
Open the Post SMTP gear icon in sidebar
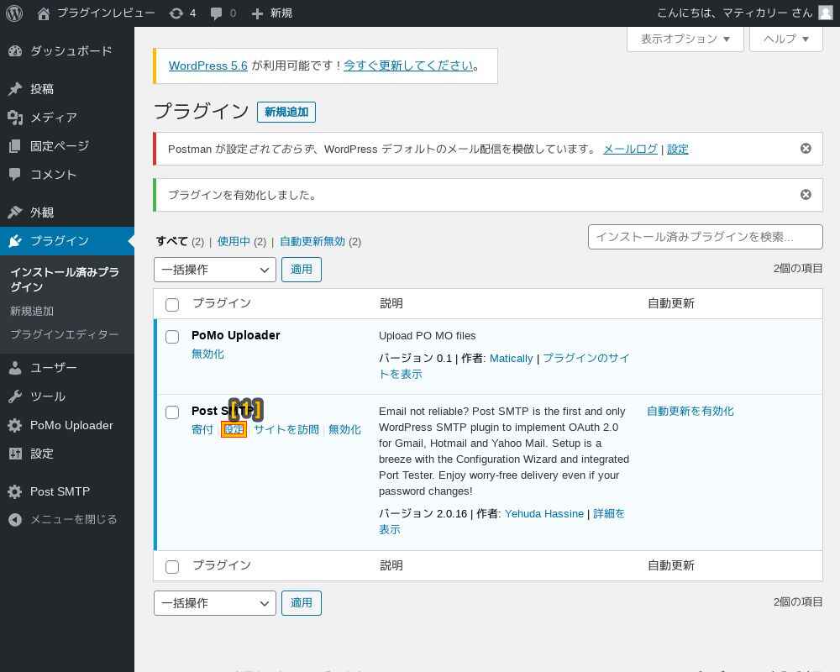point(15,491)
